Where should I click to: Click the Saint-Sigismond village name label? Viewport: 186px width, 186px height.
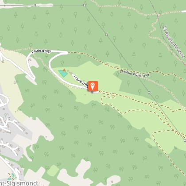(x=19, y=183)
